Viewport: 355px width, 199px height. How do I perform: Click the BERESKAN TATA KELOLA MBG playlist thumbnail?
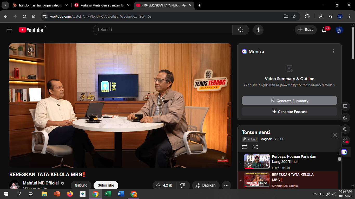coord(257,180)
